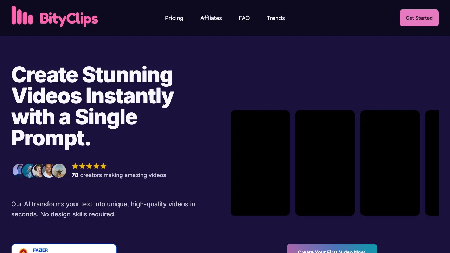Click the middle star of the five stars
This screenshot has height=253, width=450.
(x=89, y=166)
